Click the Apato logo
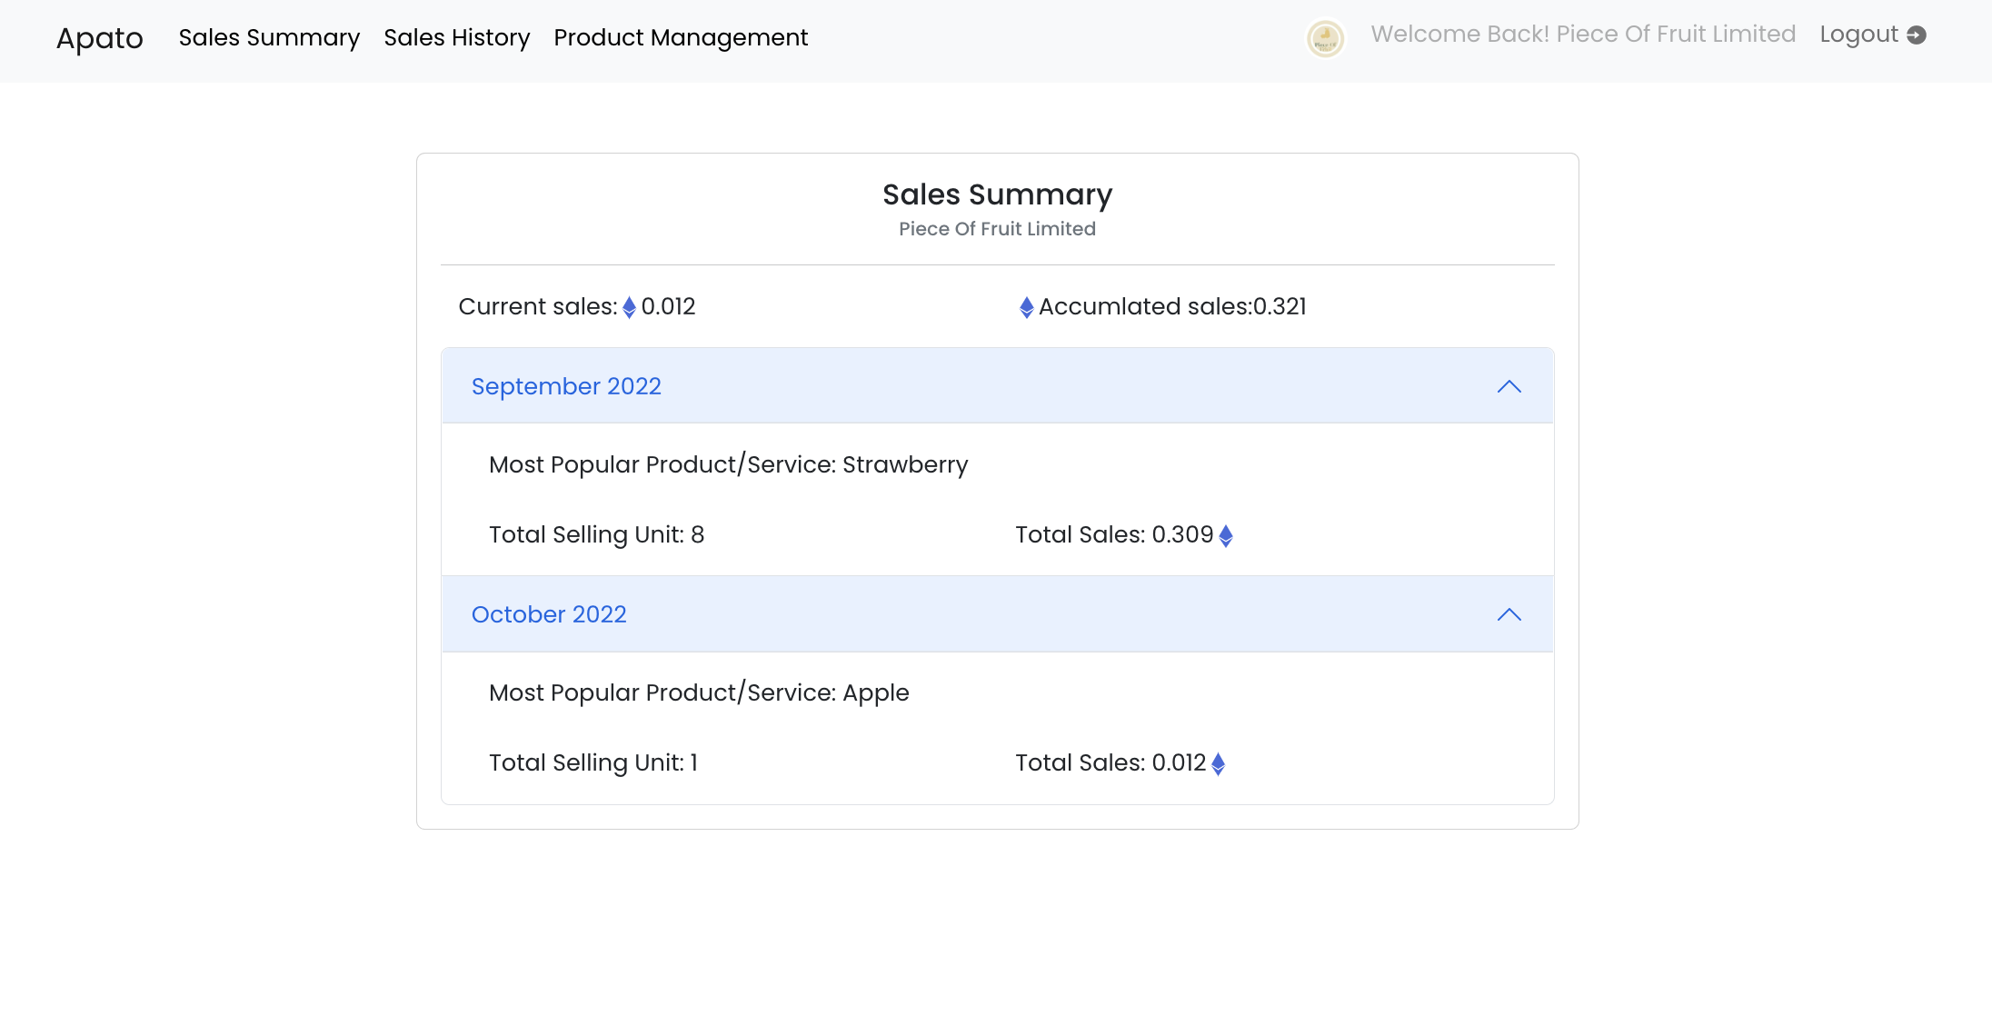The width and height of the screenshot is (1992, 1016). point(99,38)
